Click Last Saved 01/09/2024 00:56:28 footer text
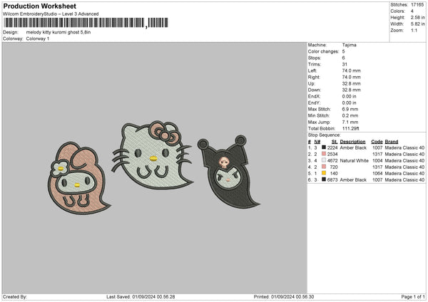Image resolution: width=428 pixels, height=302 pixels. click(x=141, y=297)
